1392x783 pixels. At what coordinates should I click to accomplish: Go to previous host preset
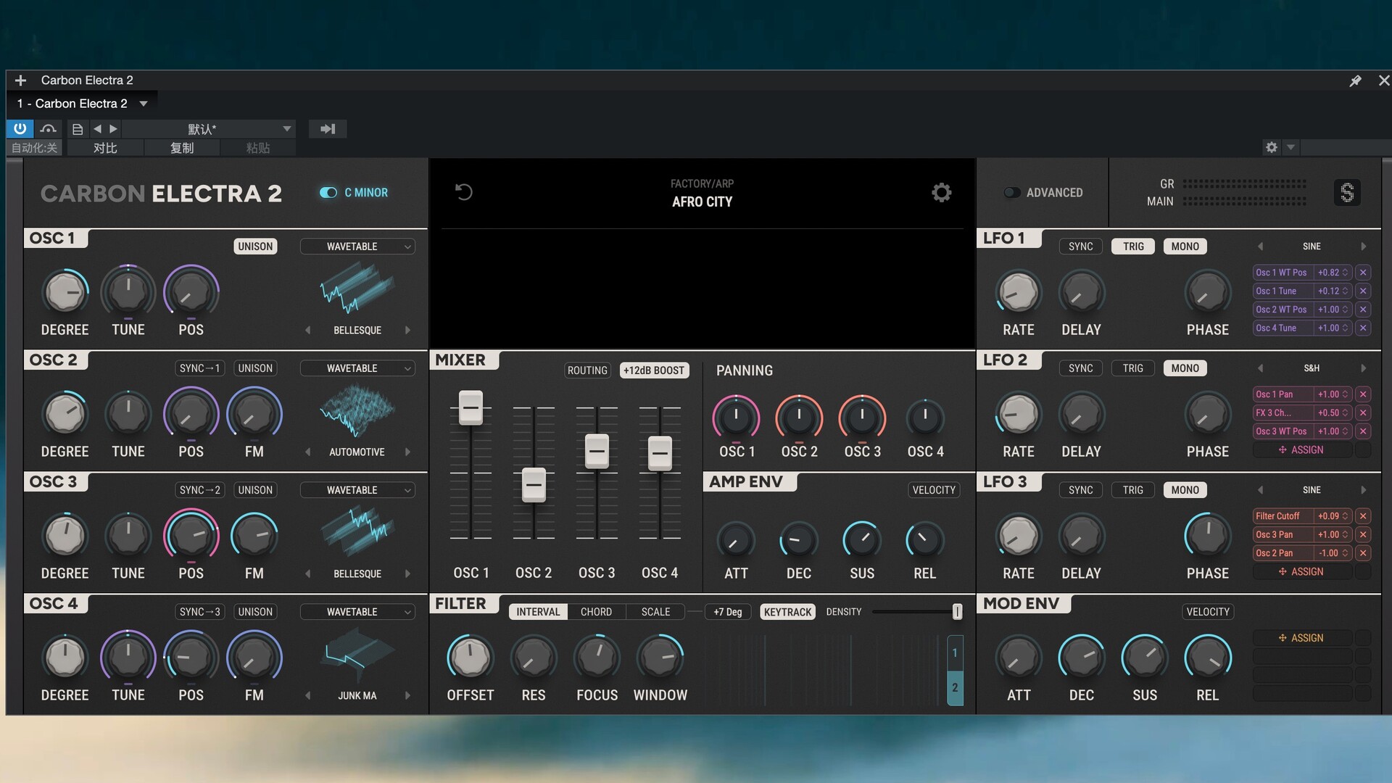97,129
